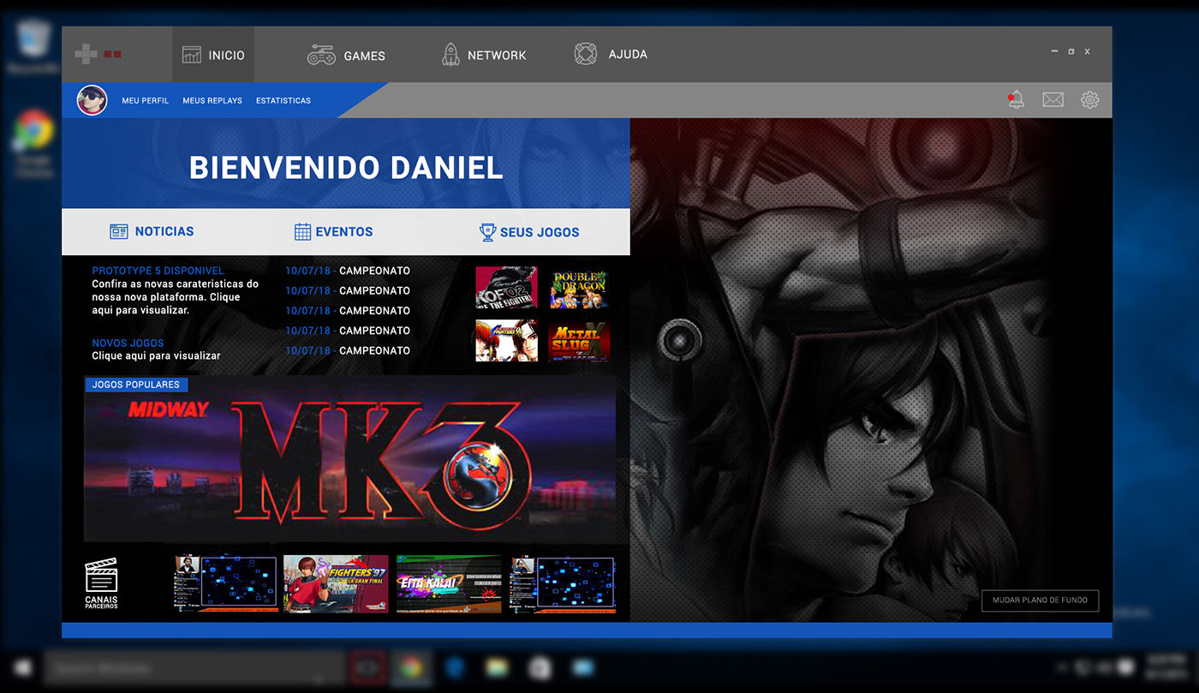Open MEU PERFIL
1199x693 pixels.
click(x=146, y=101)
